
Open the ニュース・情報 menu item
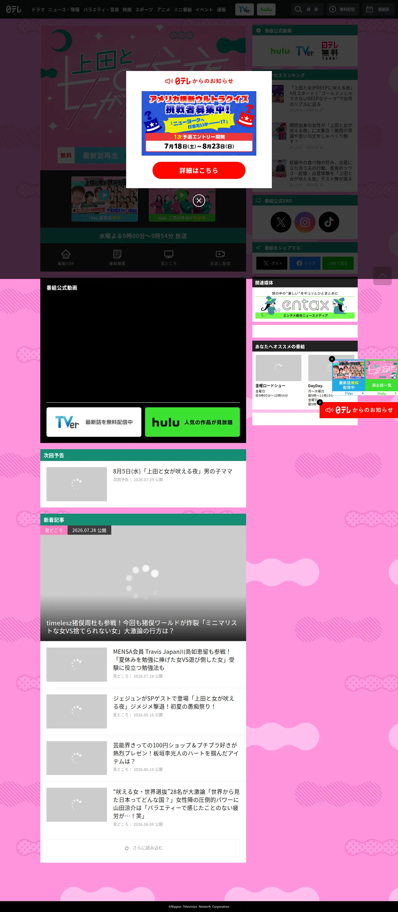click(64, 10)
